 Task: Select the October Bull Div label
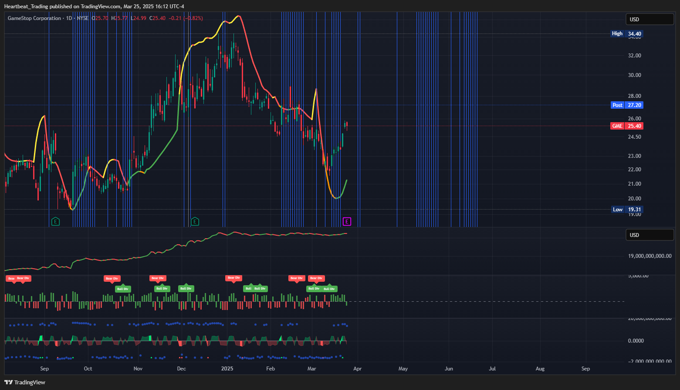click(x=123, y=289)
